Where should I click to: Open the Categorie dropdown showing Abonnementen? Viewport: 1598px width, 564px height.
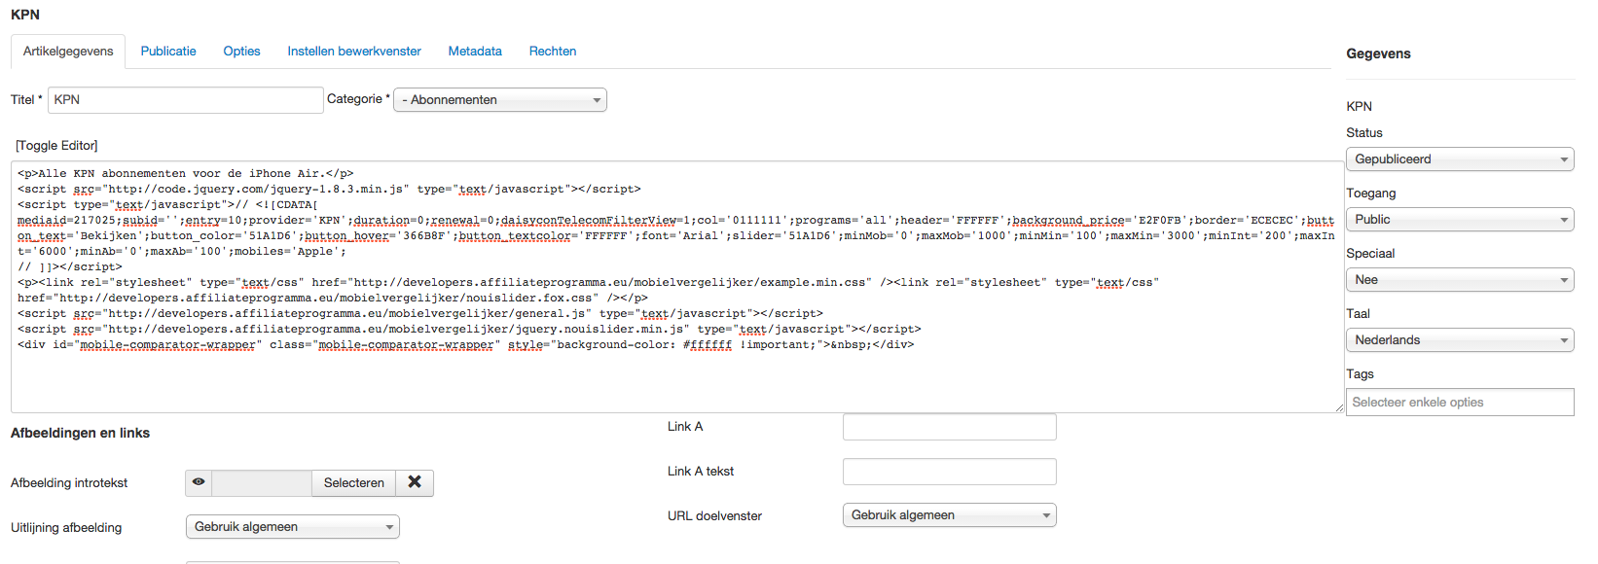(500, 100)
